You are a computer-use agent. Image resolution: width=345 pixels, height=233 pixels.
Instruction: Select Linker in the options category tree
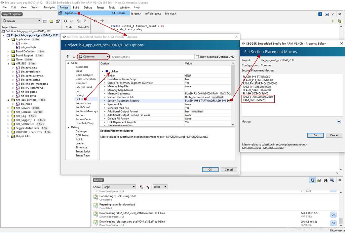click(79, 99)
